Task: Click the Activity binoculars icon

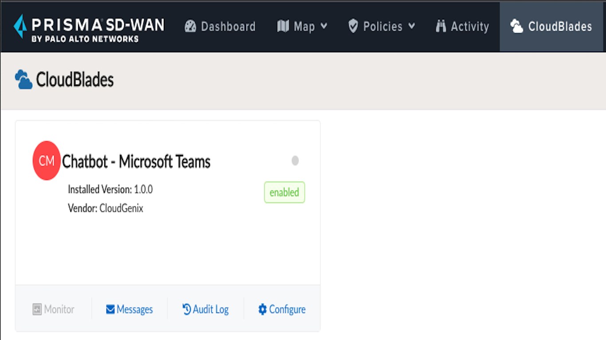Action: click(x=441, y=26)
